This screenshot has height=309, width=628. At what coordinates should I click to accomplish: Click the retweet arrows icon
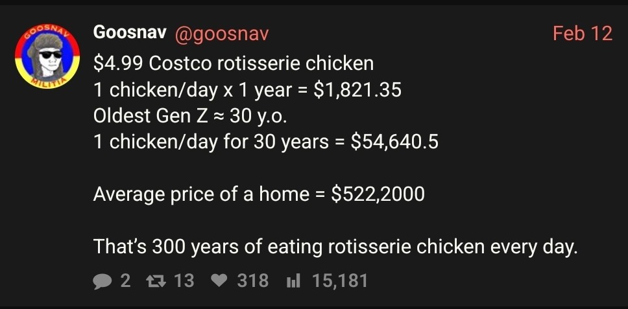coord(157,281)
